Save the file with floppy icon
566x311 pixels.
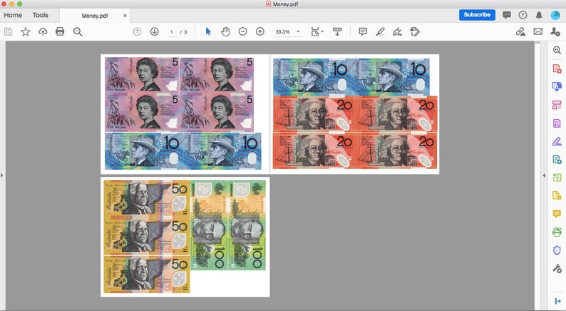pyautogui.click(x=8, y=32)
